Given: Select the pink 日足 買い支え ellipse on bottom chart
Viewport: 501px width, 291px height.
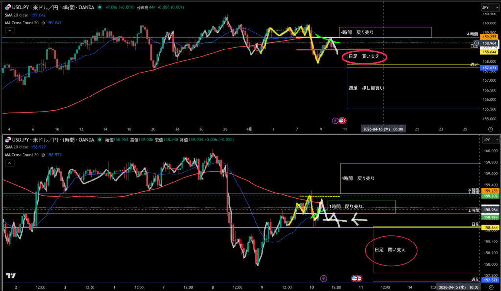Looking at the screenshot, I should tap(392, 250).
